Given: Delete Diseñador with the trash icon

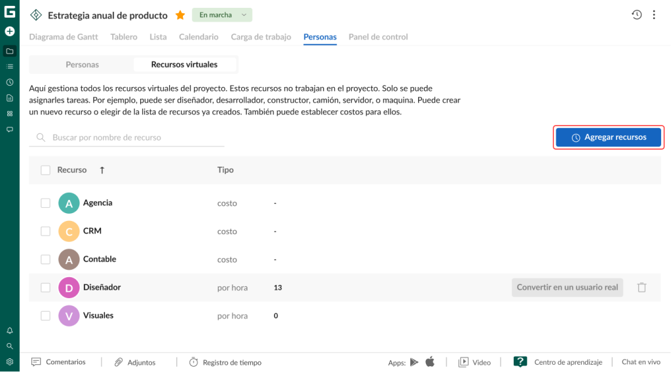Looking at the screenshot, I should pos(642,288).
